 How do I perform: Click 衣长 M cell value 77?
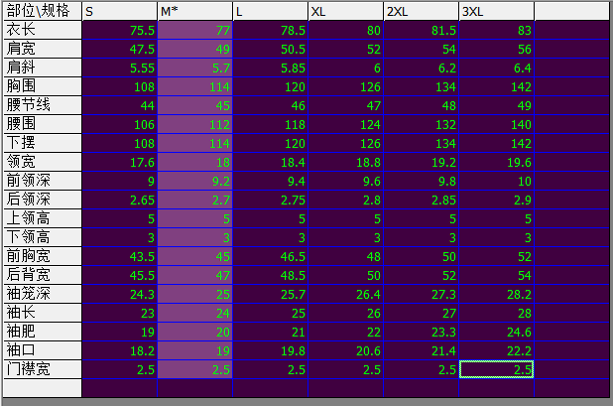click(195, 30)
